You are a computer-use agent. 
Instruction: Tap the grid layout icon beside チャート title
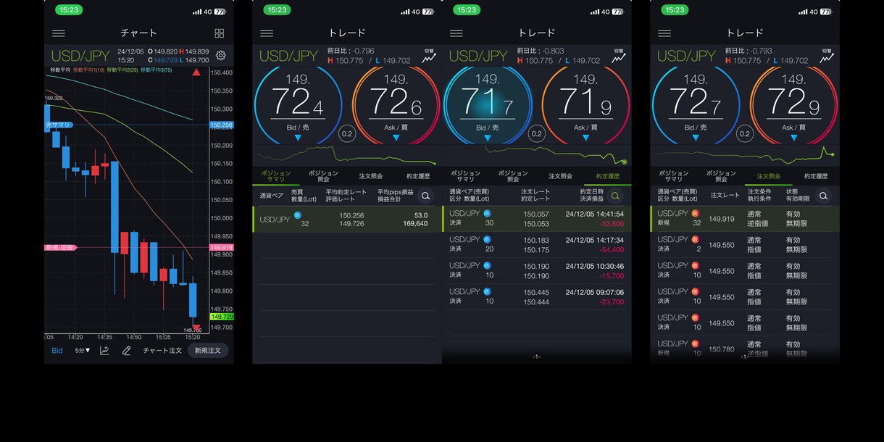220,33
